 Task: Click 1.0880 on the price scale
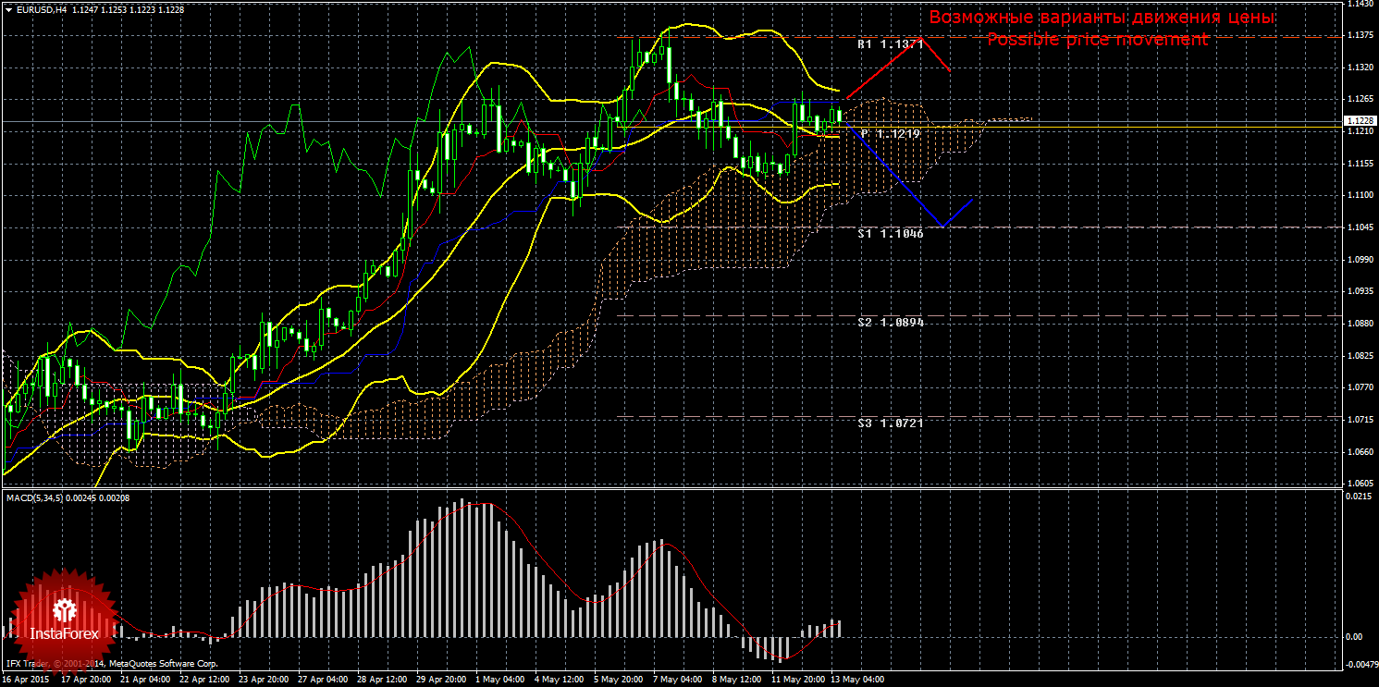pyautogui.click(x=1359, y=324)
